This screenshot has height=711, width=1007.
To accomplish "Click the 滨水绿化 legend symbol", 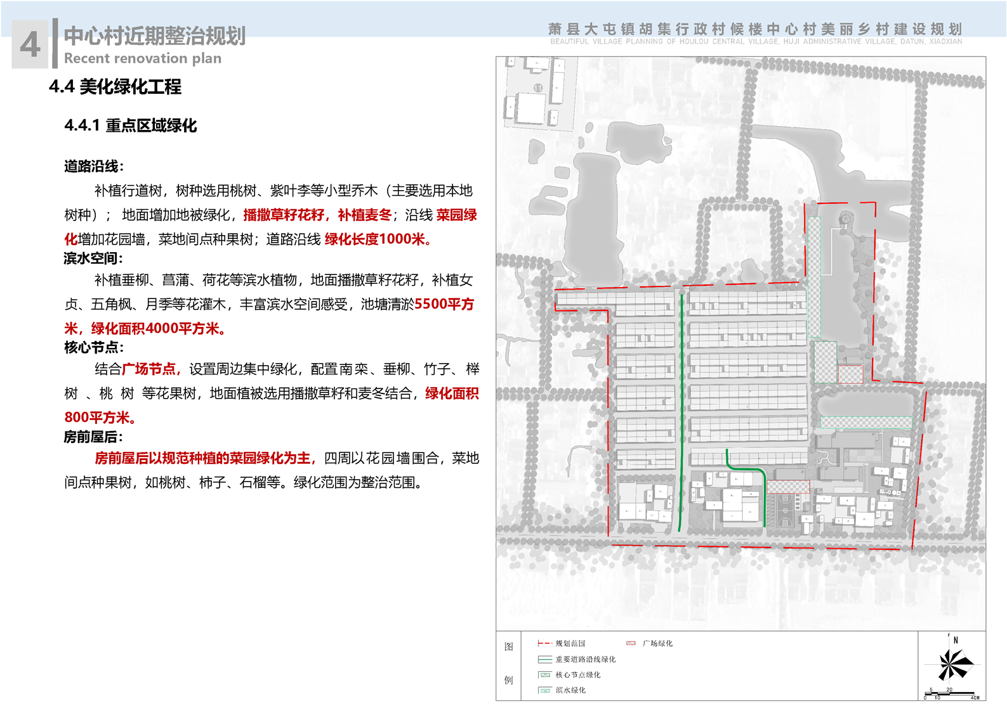I will 544,690.
